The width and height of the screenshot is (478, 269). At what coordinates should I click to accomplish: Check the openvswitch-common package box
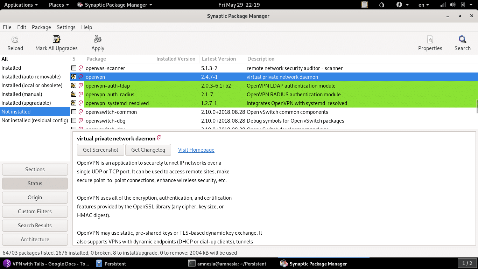click(x=74, y=112)
